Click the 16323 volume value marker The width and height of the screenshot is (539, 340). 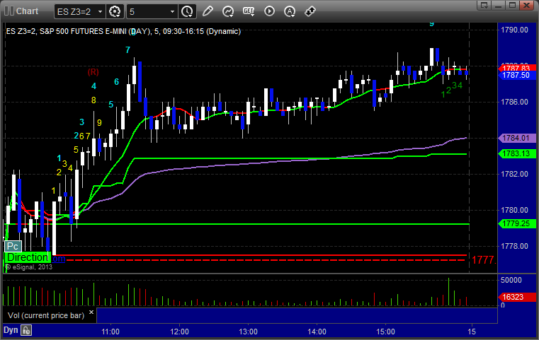click(516, 297)
